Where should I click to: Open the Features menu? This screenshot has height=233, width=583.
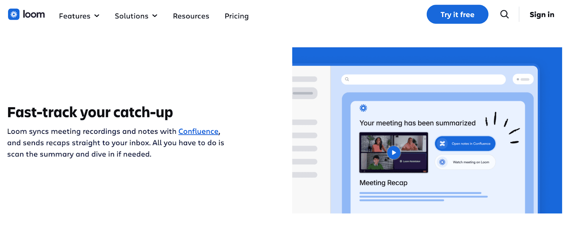pos(79,16)
